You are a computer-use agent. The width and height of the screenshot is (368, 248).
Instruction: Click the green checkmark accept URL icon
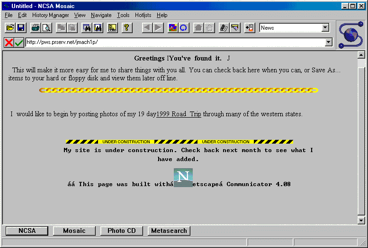(x=19, y=43)
